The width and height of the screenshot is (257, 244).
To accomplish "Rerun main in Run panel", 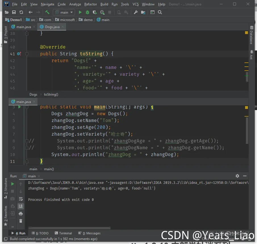I will [12, 184].
